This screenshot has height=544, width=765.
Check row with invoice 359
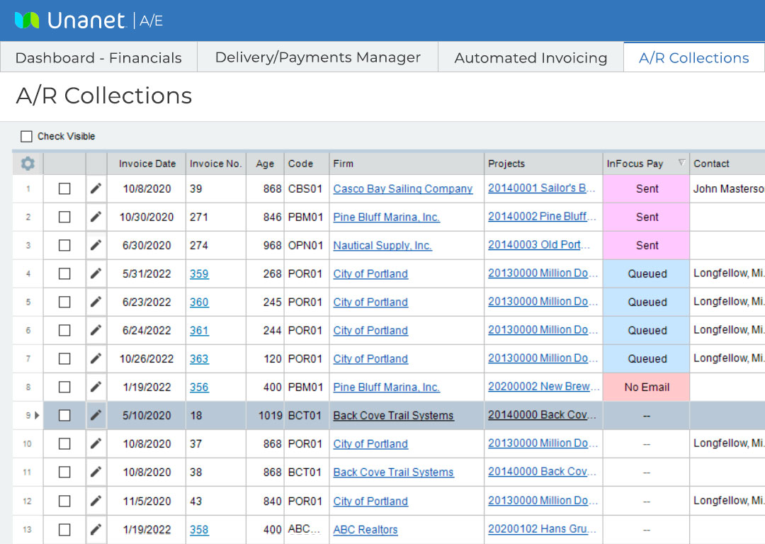click(x=64, y=273)
